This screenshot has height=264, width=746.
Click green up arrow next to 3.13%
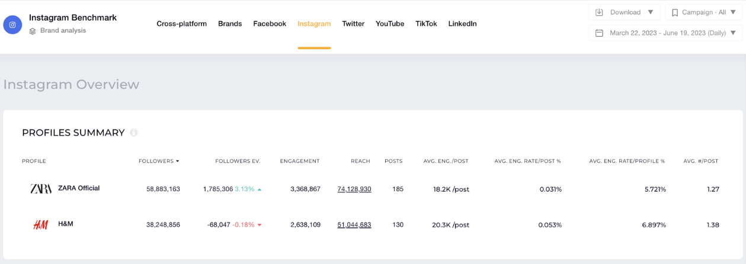pyautogui.click(x=260, y=189)
